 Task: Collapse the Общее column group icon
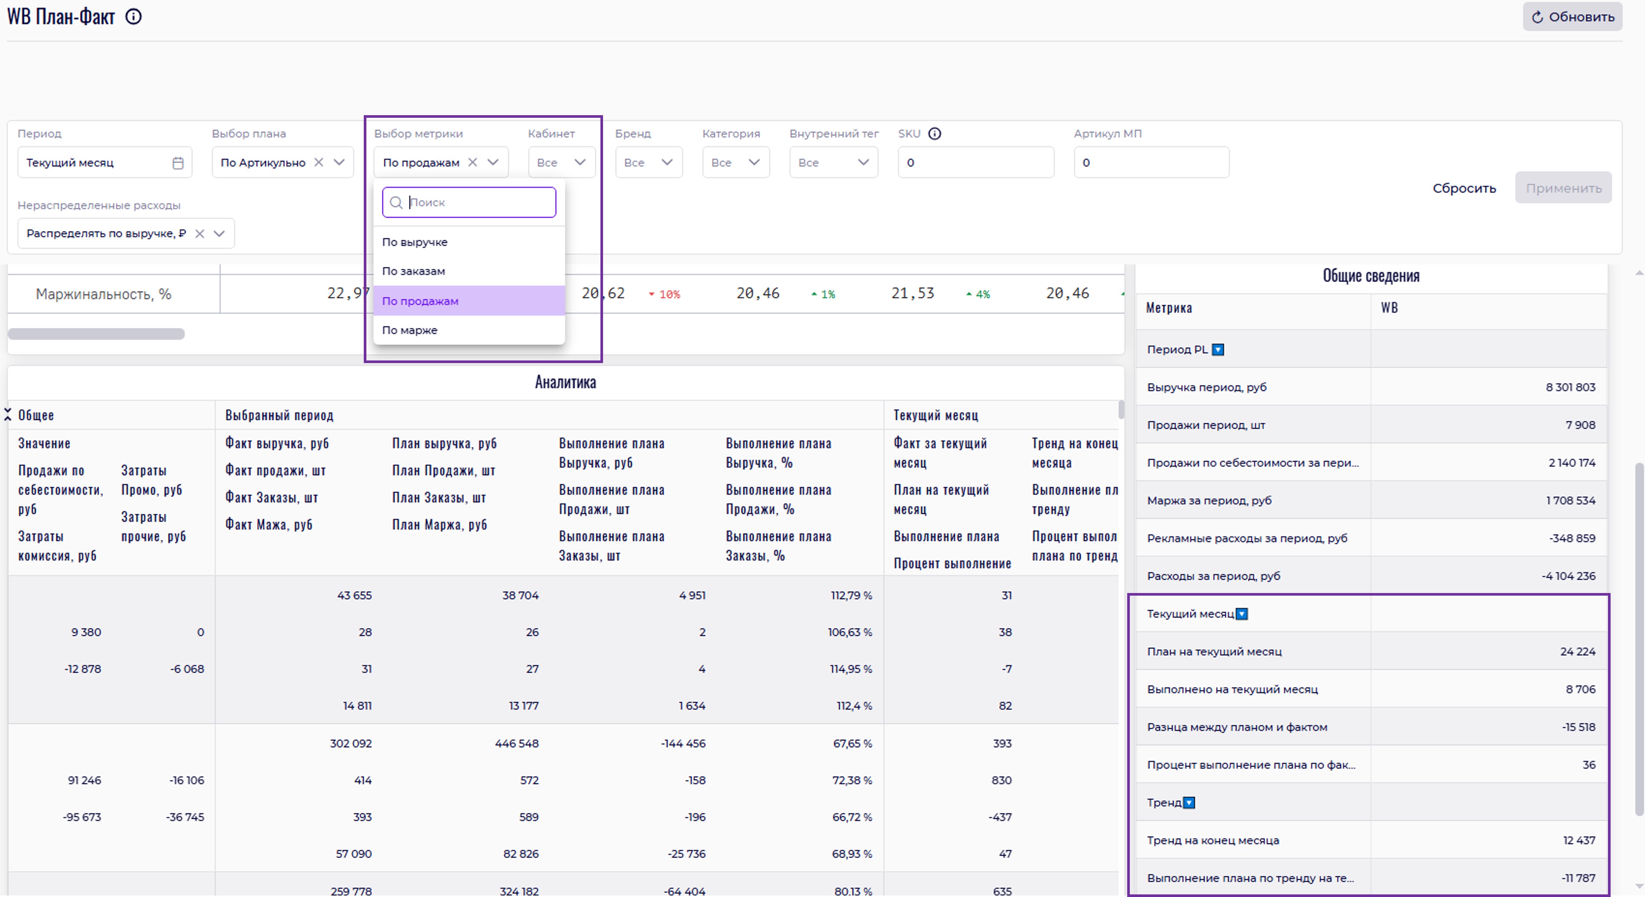[7, 415]
